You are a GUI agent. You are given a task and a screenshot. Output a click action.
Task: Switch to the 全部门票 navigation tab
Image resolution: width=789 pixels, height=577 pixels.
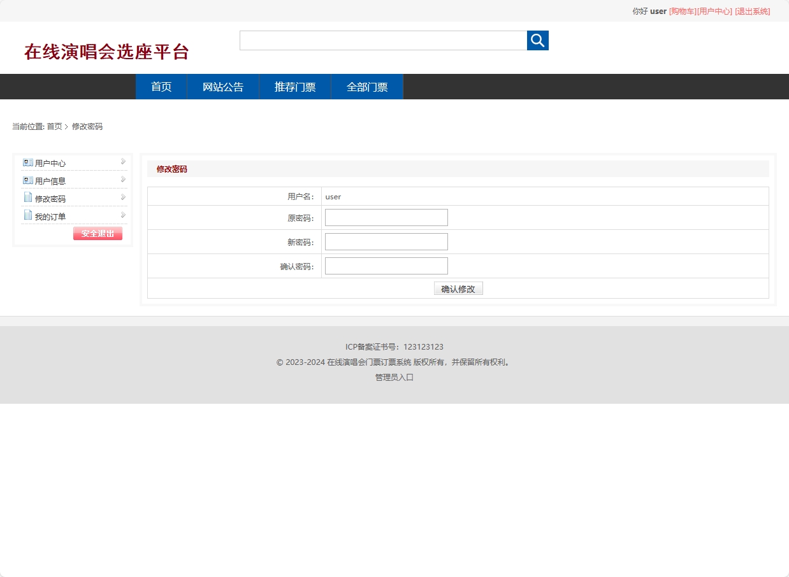click(x=366, y=87)
